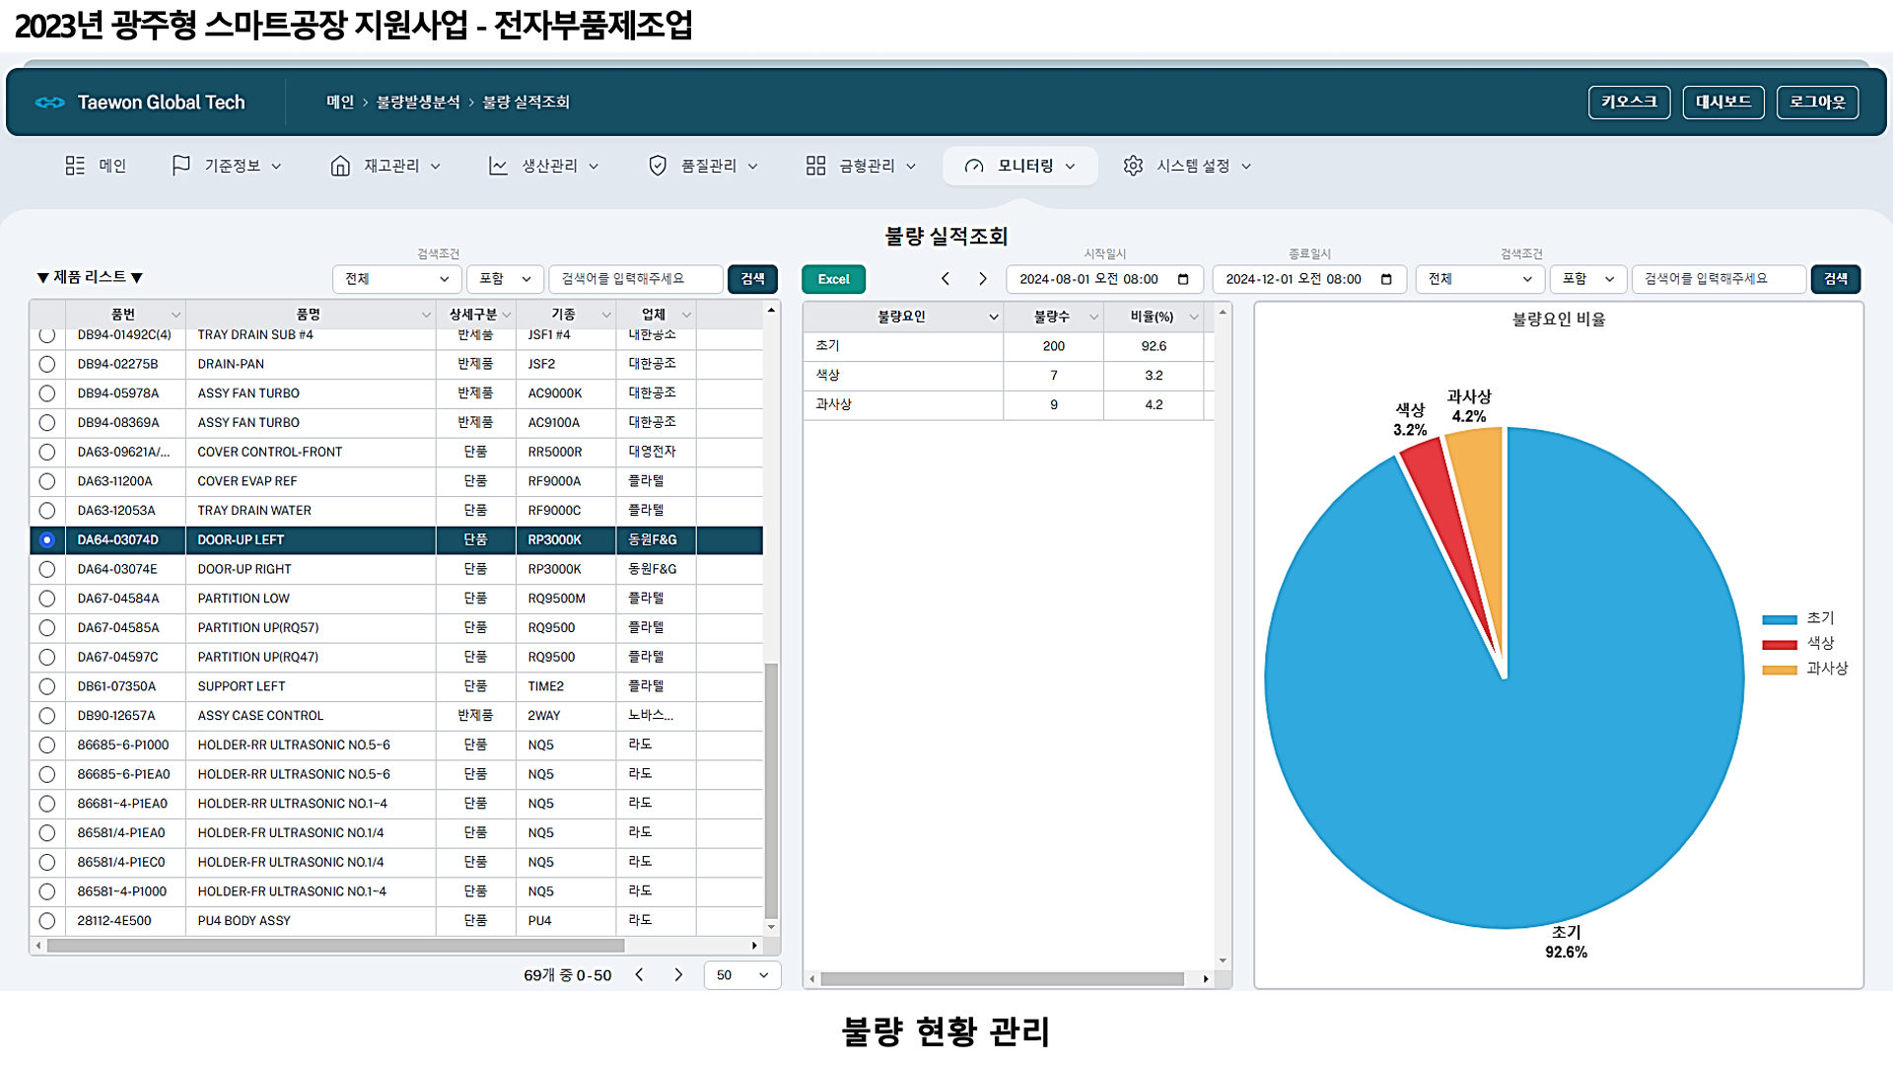Click the 대시보드 button in header

tap(1722, 102)
